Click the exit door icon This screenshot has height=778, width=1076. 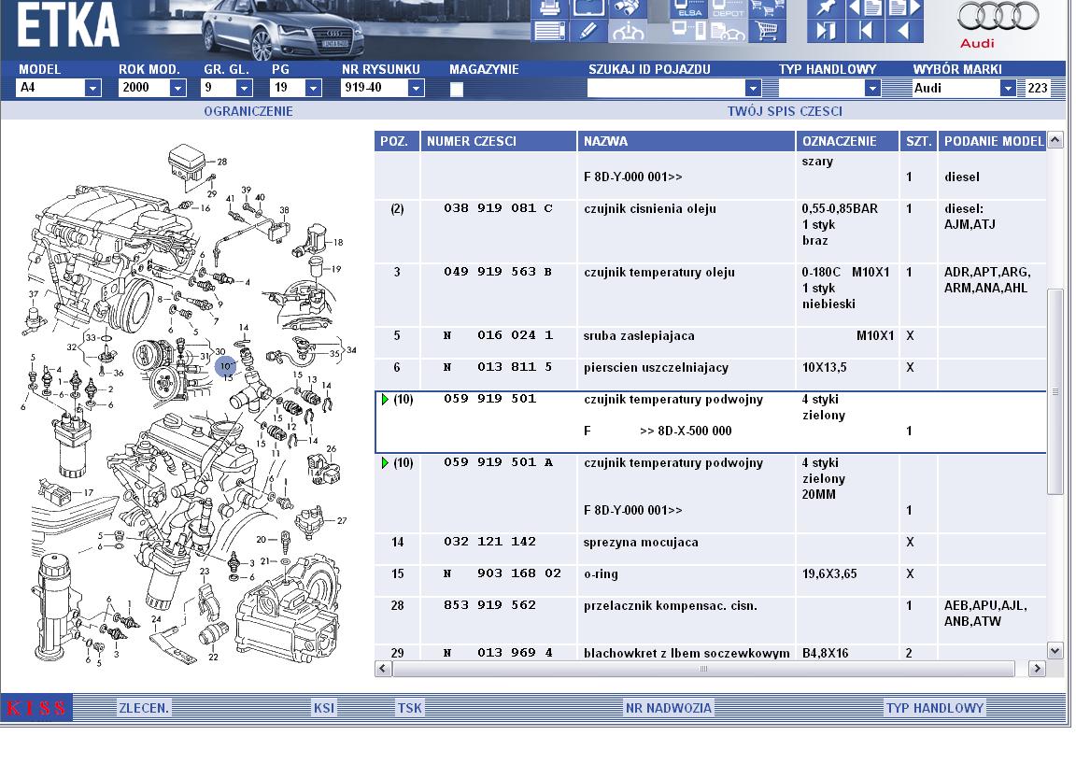pyautogui.click(x=826, y=31)
